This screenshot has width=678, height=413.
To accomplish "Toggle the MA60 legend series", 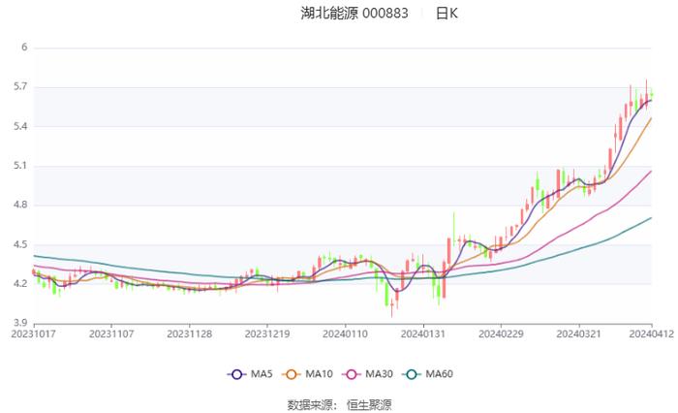I will pos(428,374).
